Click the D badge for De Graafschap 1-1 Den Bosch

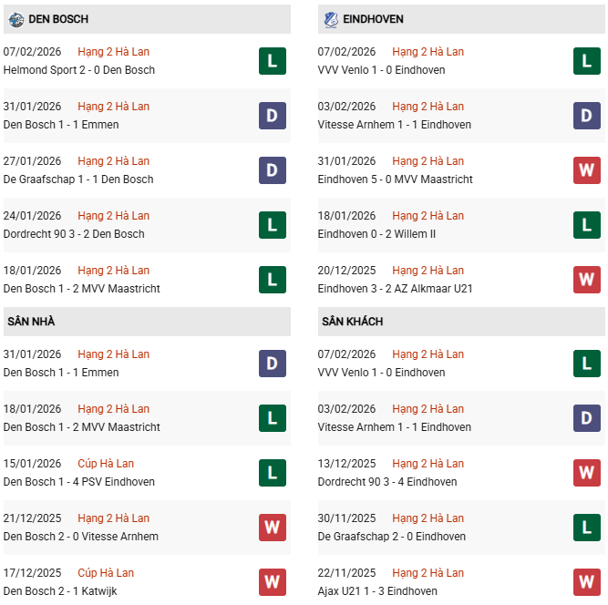(x=273, y=170)
